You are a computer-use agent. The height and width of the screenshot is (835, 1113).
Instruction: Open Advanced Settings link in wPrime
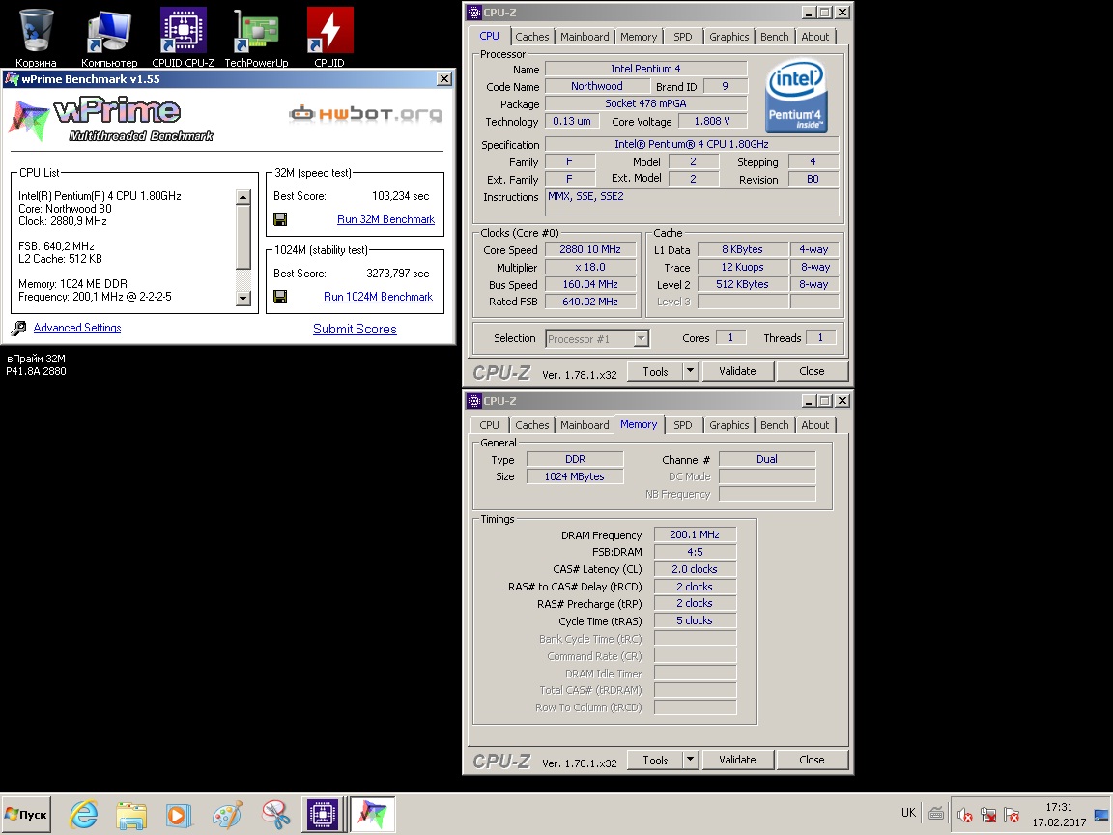[76, 328]
